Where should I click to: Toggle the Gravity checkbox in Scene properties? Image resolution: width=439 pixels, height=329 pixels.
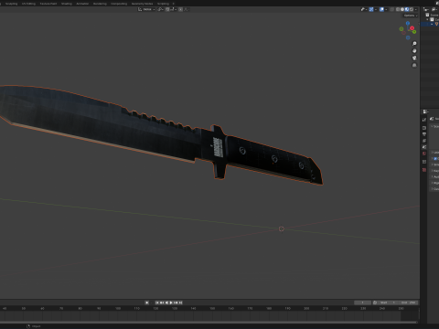click(x=435, y=159)
